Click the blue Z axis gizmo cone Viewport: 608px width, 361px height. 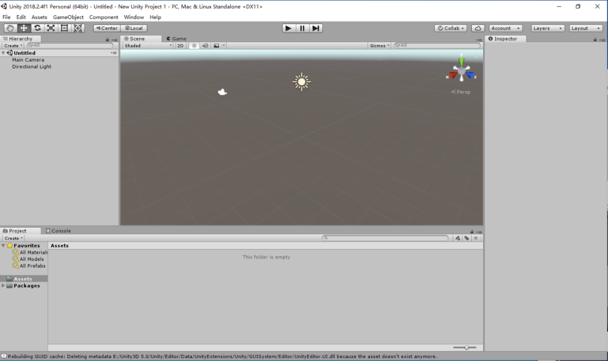[x=470, y=75]
